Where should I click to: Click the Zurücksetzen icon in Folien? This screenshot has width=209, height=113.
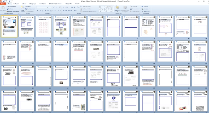point(26,9)
